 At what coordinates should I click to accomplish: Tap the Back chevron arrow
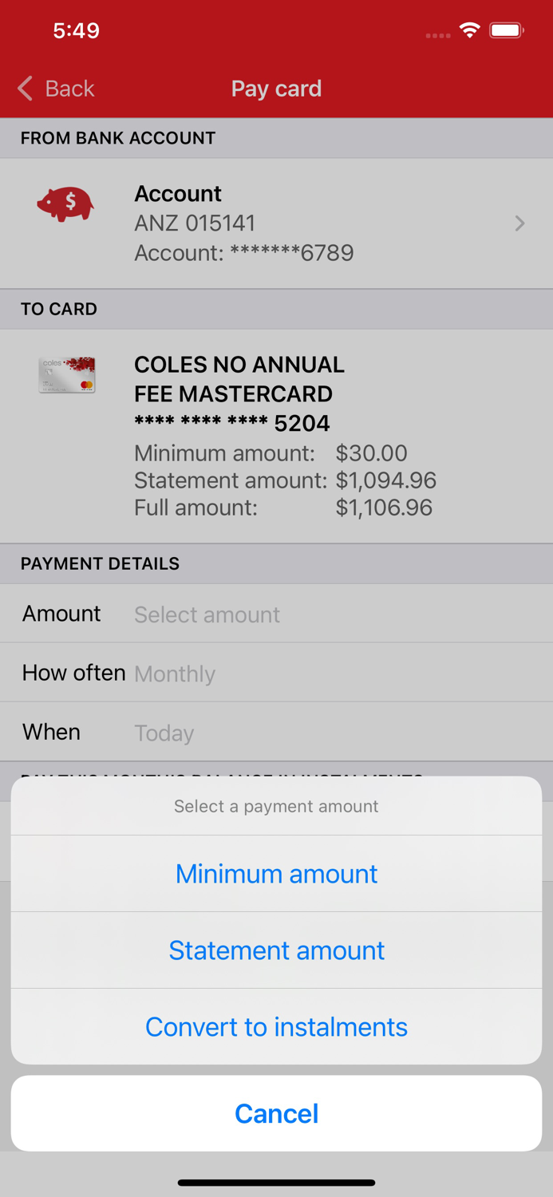[x=24, y=89]
